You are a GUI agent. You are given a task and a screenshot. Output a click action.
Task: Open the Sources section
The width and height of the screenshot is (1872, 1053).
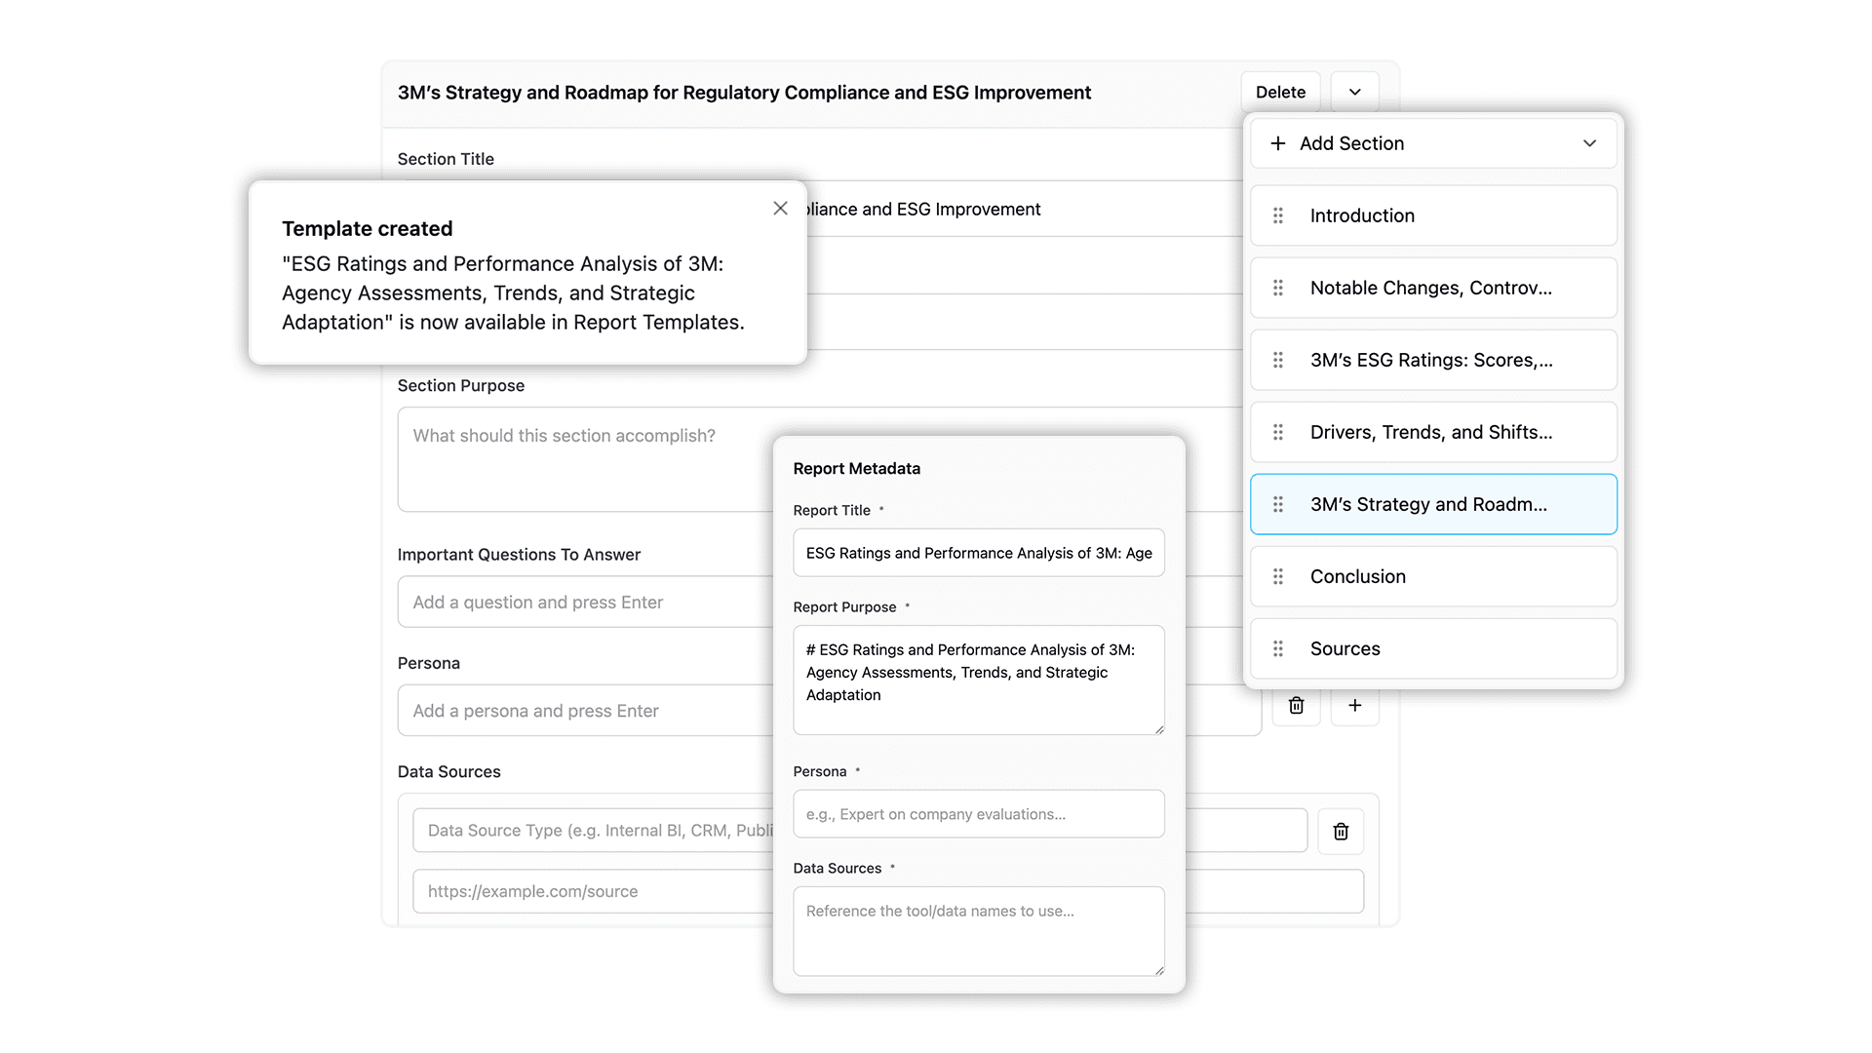coord(1434,648)
